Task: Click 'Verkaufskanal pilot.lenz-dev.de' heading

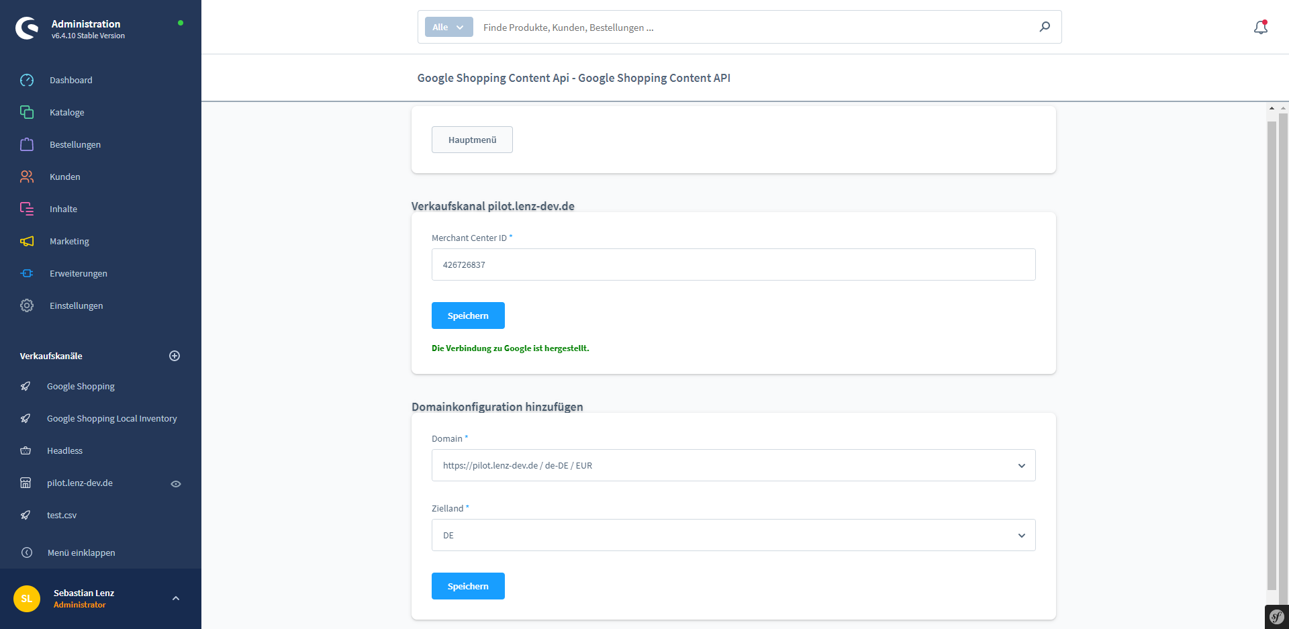Action: 493,206
